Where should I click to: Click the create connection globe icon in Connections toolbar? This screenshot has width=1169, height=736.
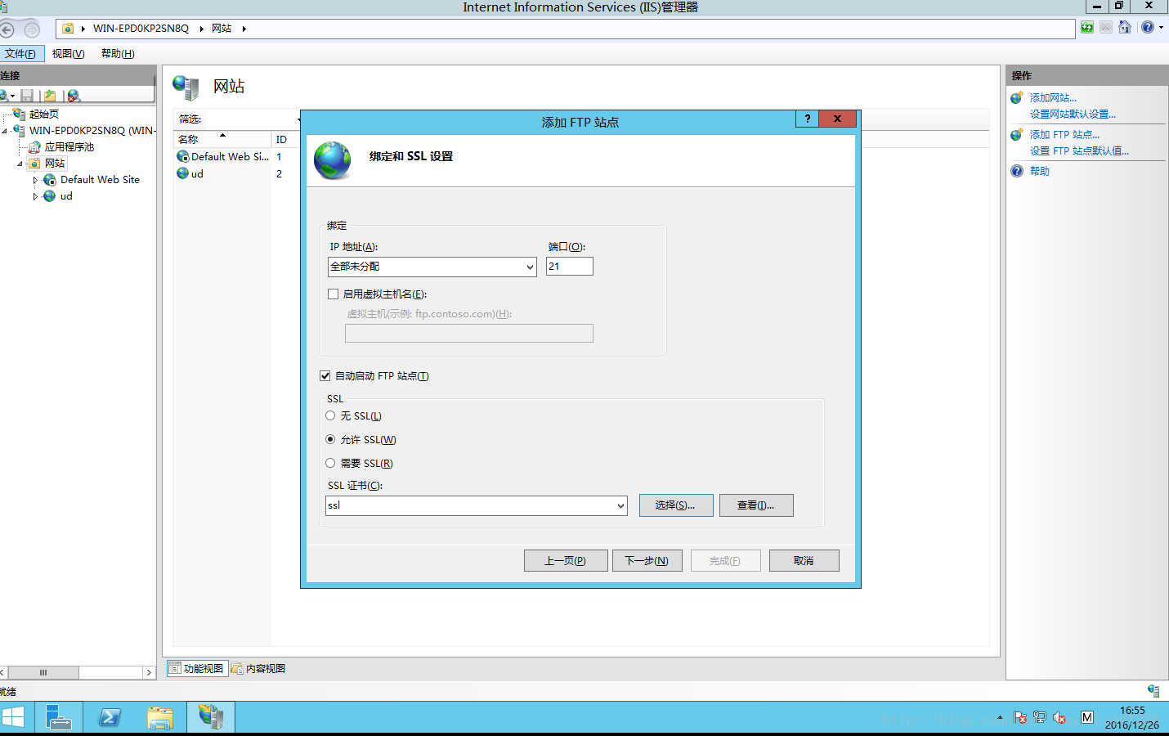[x=4, y=96]
